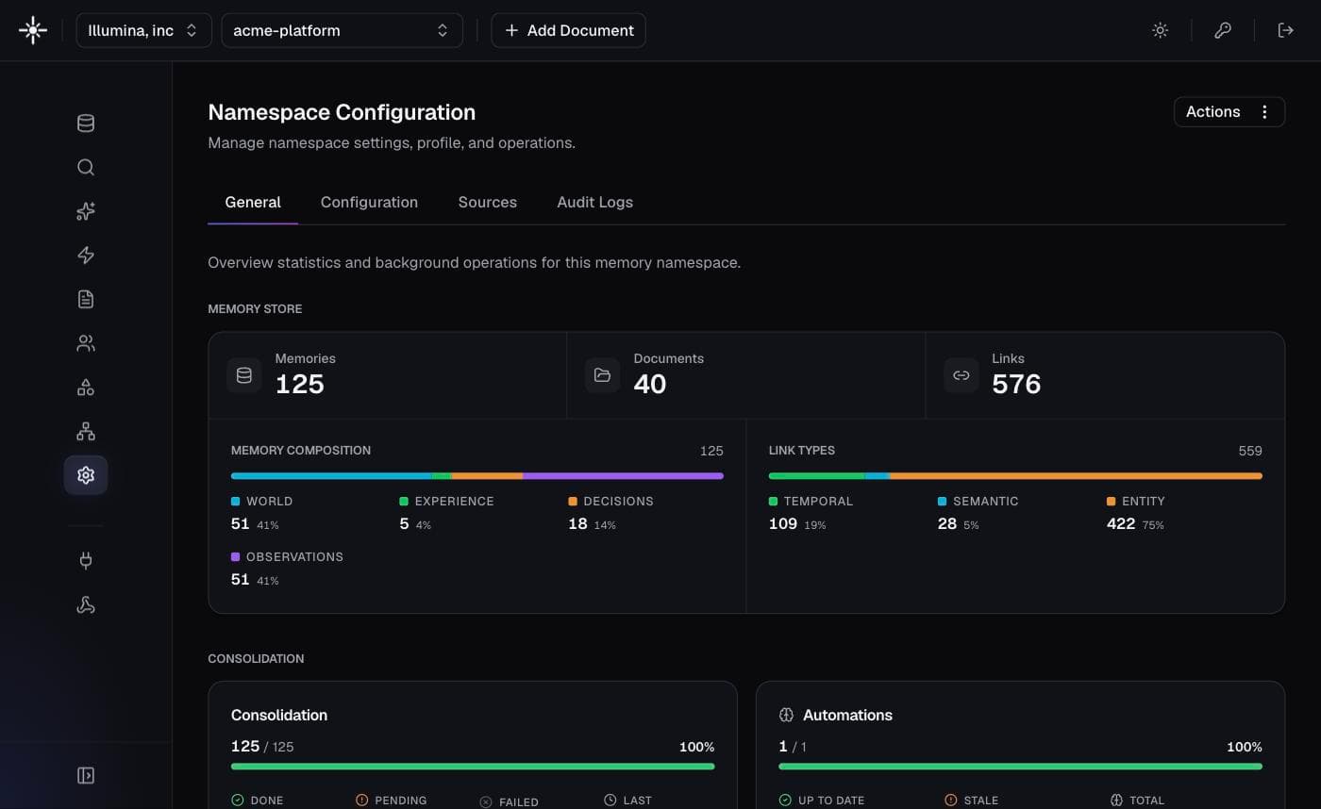Select the General tab
1321x809 pixels.
(x=253, y=203)
